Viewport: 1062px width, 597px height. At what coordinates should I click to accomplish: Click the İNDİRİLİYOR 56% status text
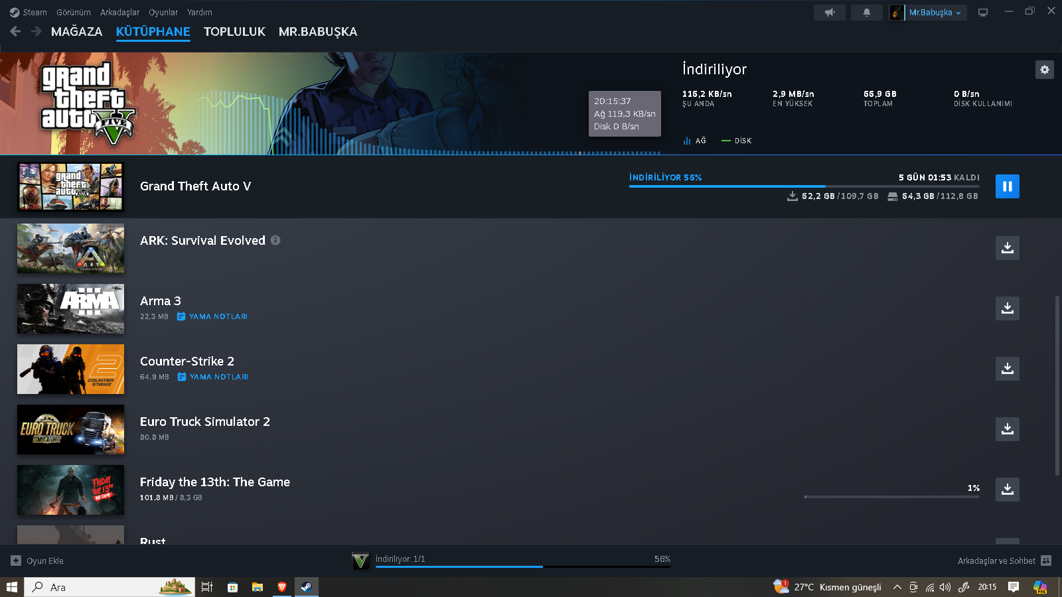click(x=666, y=177)
